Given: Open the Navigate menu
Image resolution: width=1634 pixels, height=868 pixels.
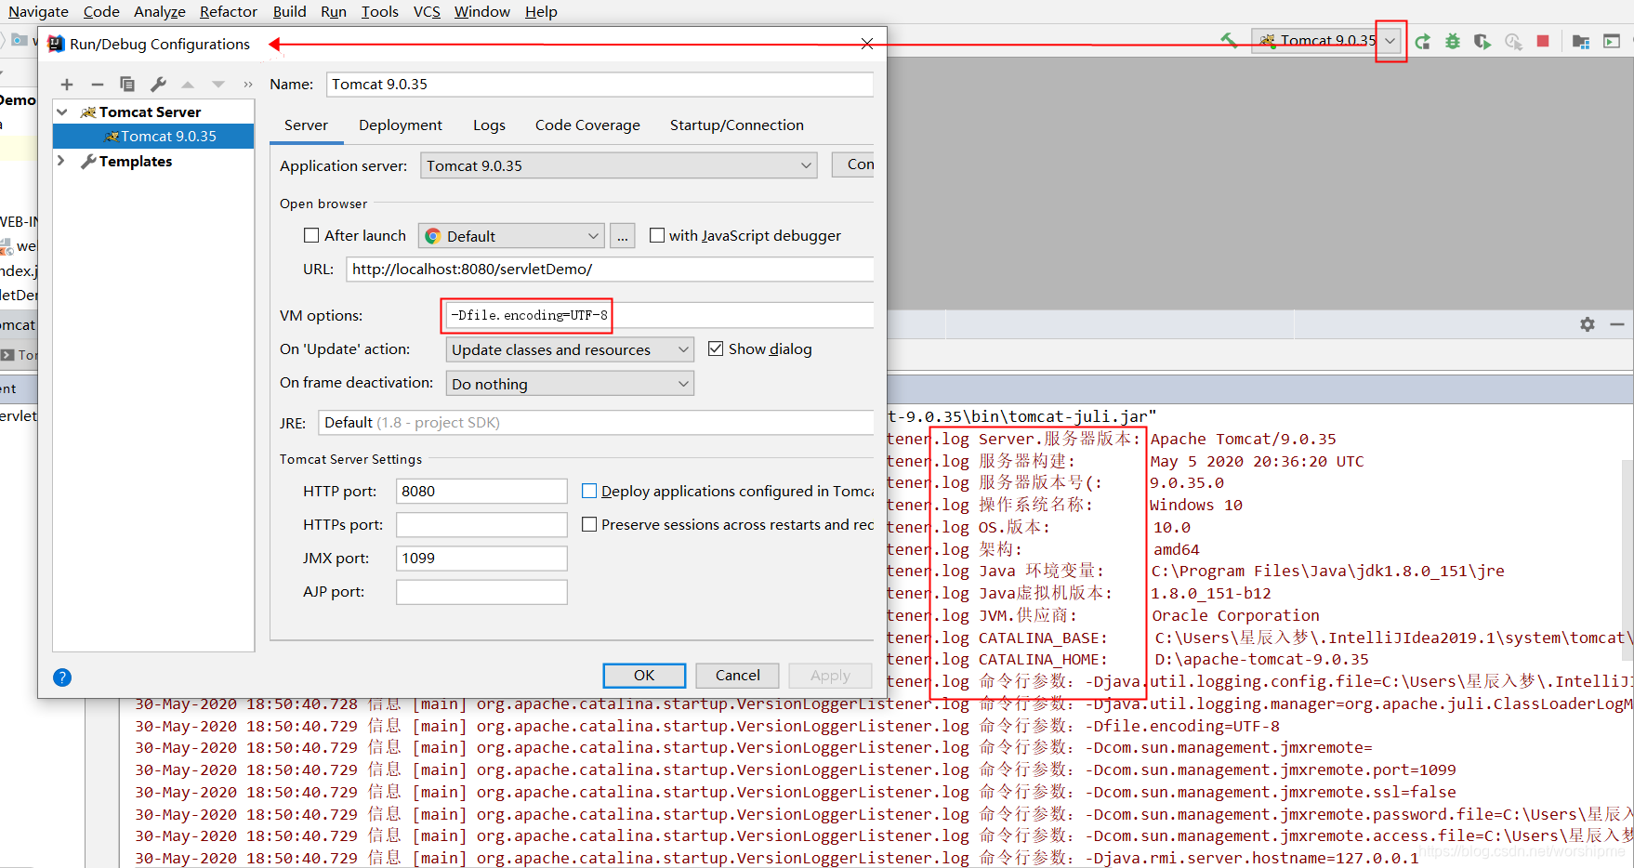Looking at the screenshot, I should tap(38, 11).
